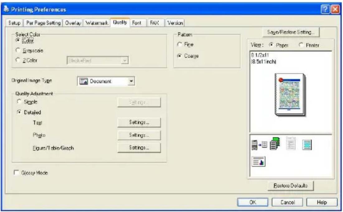Open the Setup tab
This screenshot has height=212, width=343.
point(14,23)
